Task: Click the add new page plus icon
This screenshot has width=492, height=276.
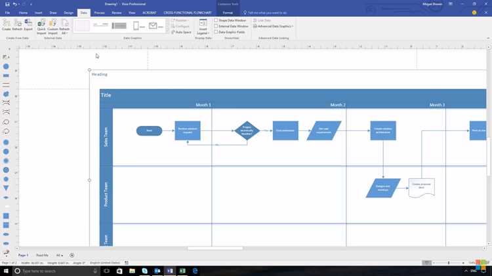Action: pyautogui.click(x=72, y=255)
